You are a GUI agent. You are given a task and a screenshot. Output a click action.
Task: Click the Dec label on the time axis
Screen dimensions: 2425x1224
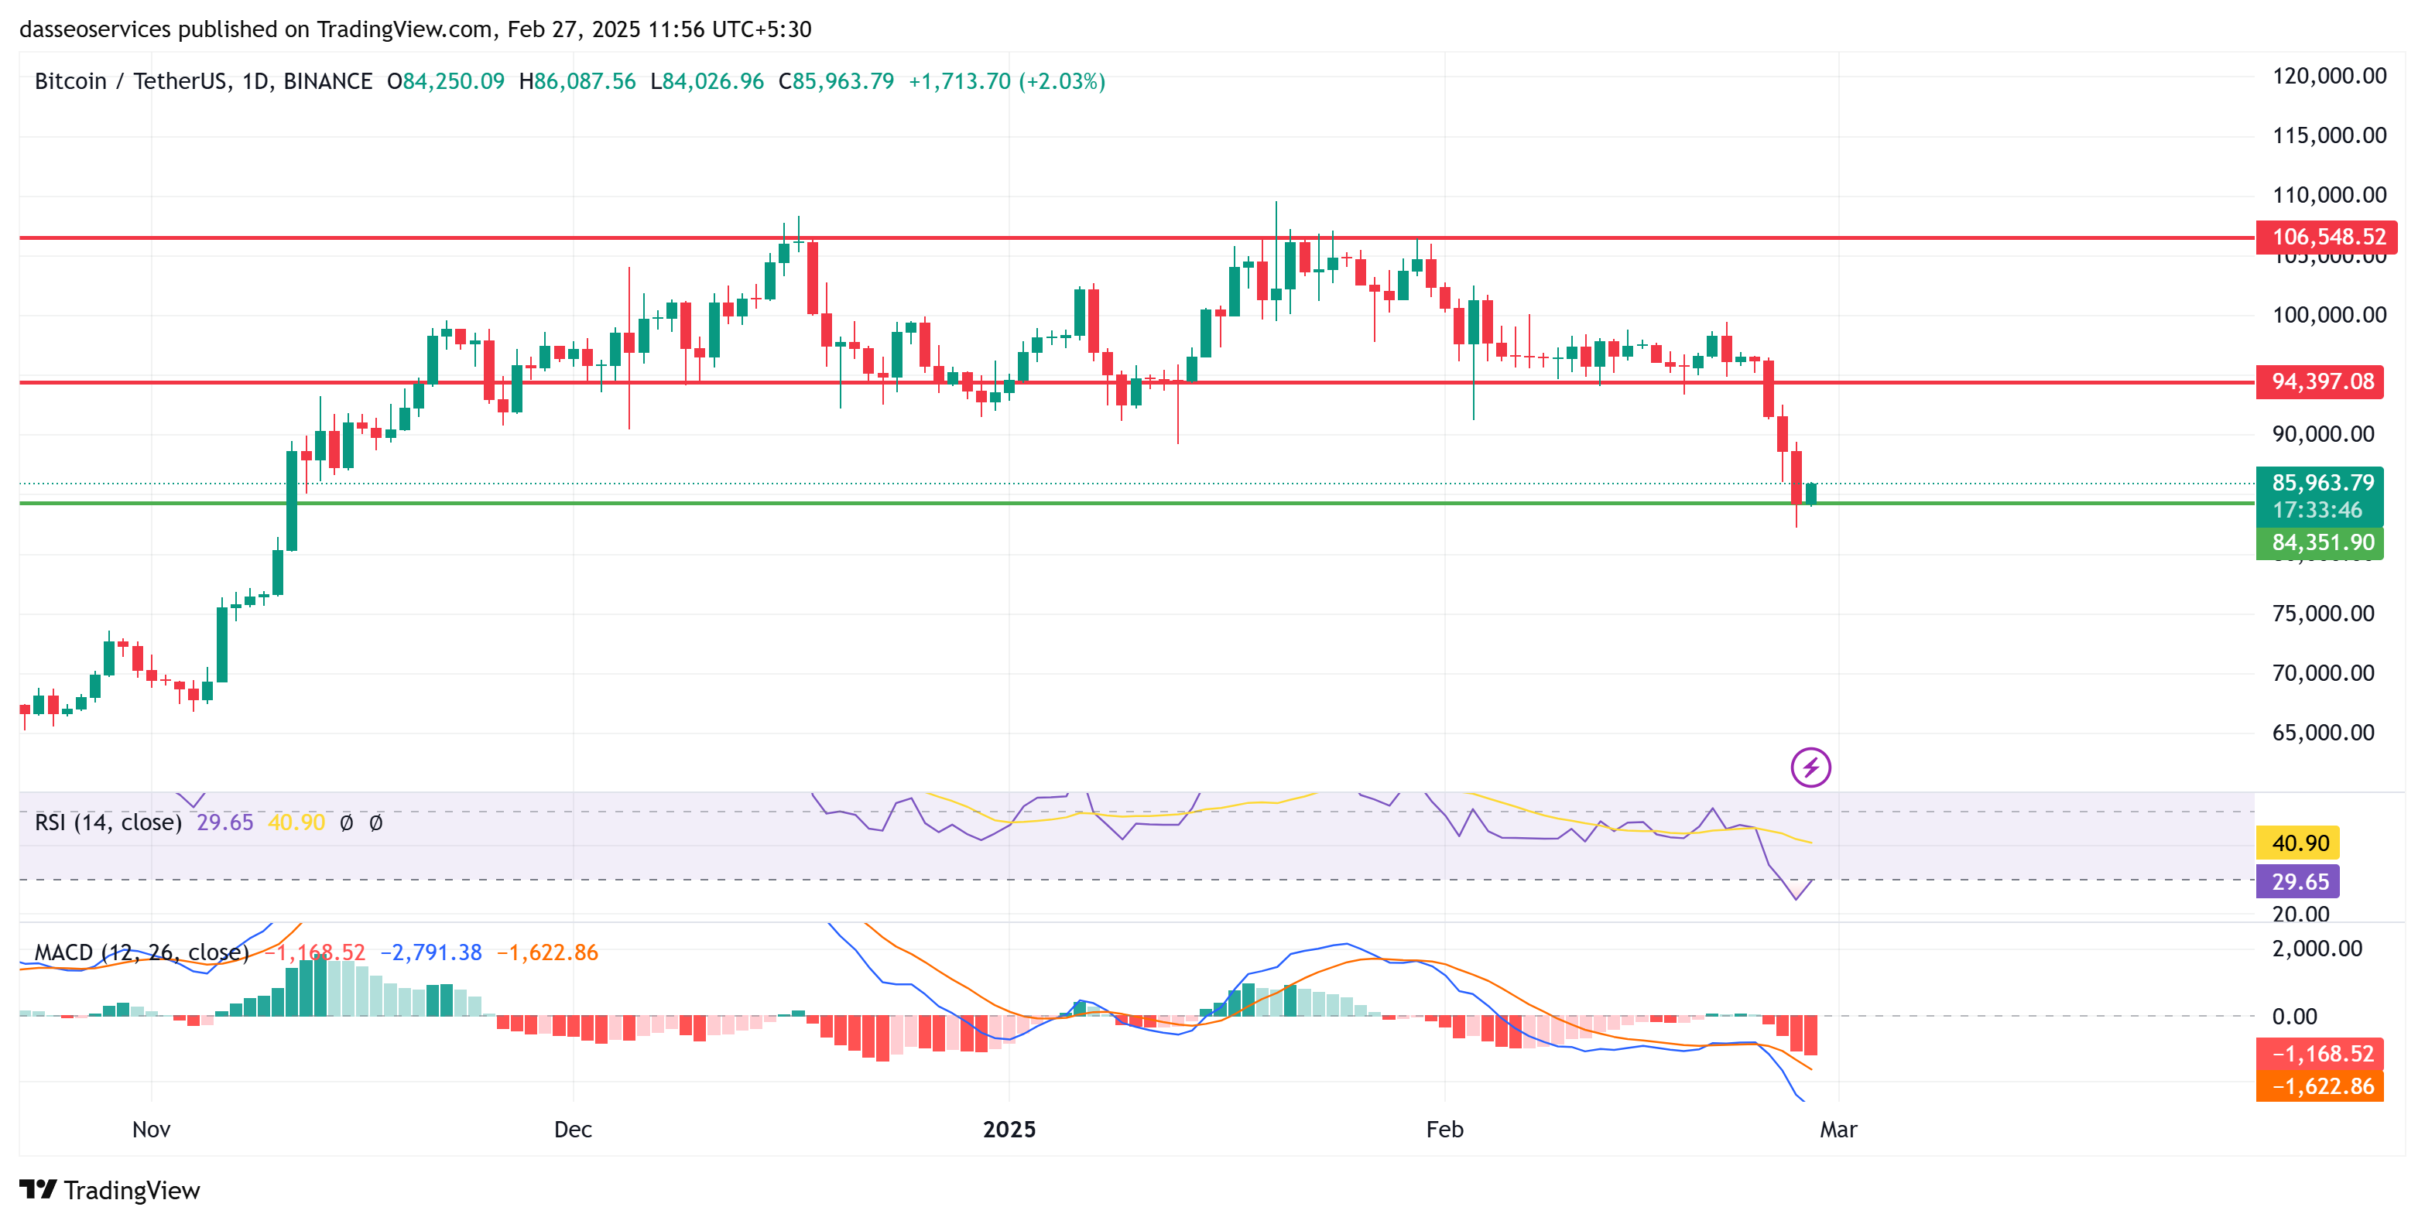tap(572, 1129)
